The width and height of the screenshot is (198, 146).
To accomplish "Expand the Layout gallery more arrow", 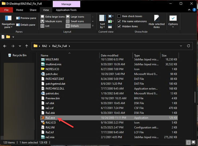I will 93,26.
